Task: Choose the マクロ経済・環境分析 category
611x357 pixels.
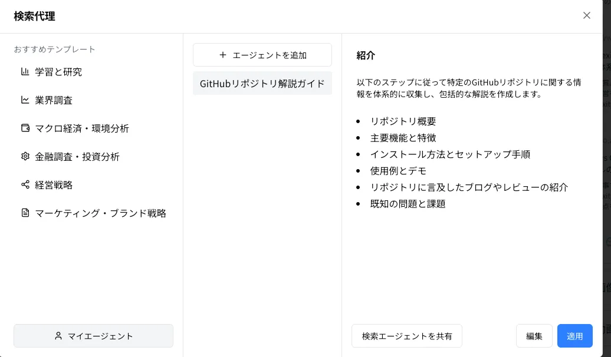Action: 94,128
